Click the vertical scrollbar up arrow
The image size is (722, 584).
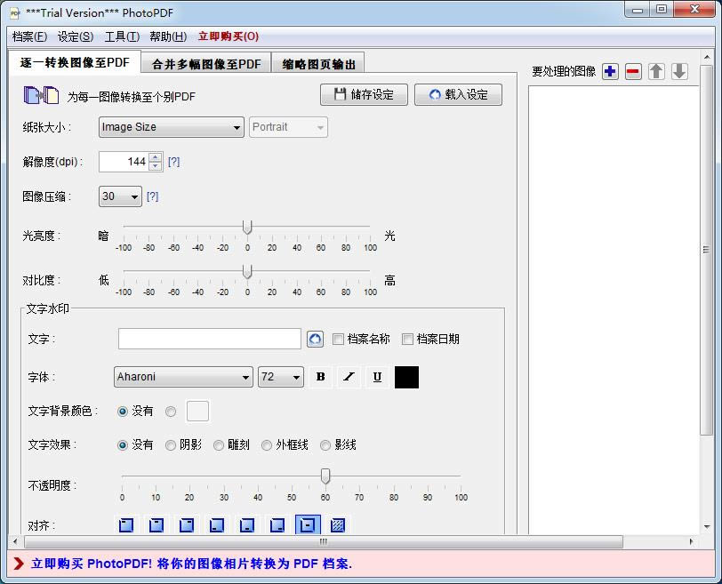[x=707, y=57]
